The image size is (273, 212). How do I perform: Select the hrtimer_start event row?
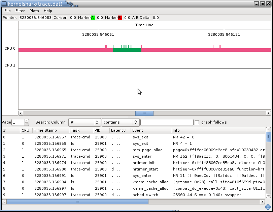click(134, 169)
